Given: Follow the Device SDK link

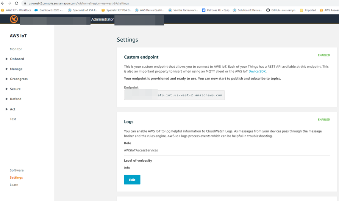Looking at the screenshot, I should pyautogui.click(x=257, y=71).
